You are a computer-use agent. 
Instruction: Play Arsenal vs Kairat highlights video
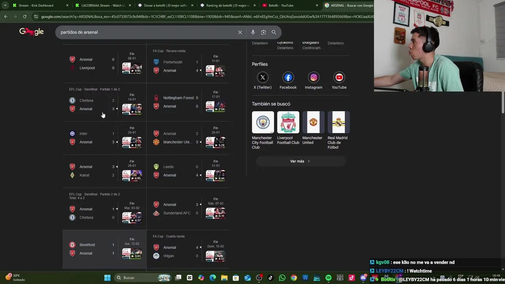point(132,176)
